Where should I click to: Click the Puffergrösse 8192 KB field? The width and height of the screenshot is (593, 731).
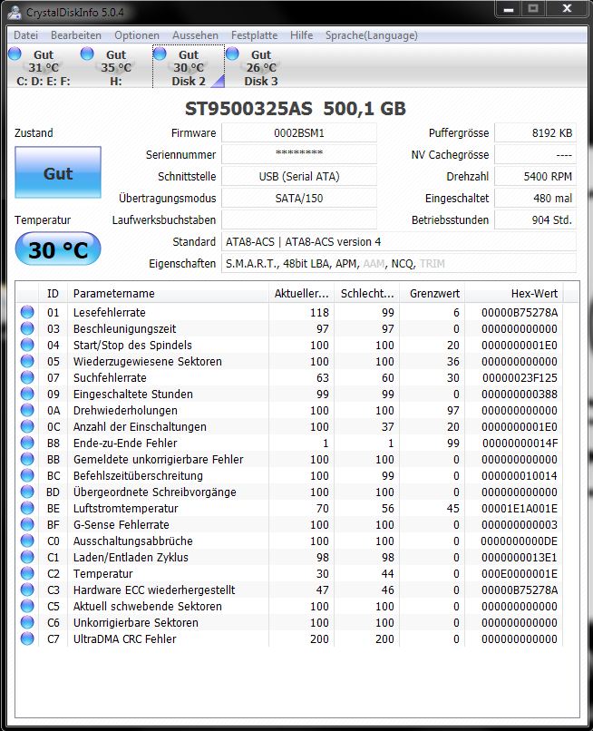[x=535, y=132]
